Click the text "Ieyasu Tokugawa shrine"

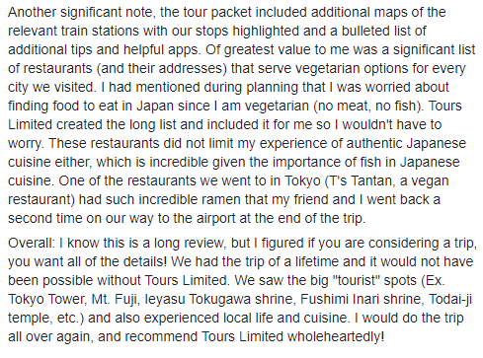(x=218, y=300)
